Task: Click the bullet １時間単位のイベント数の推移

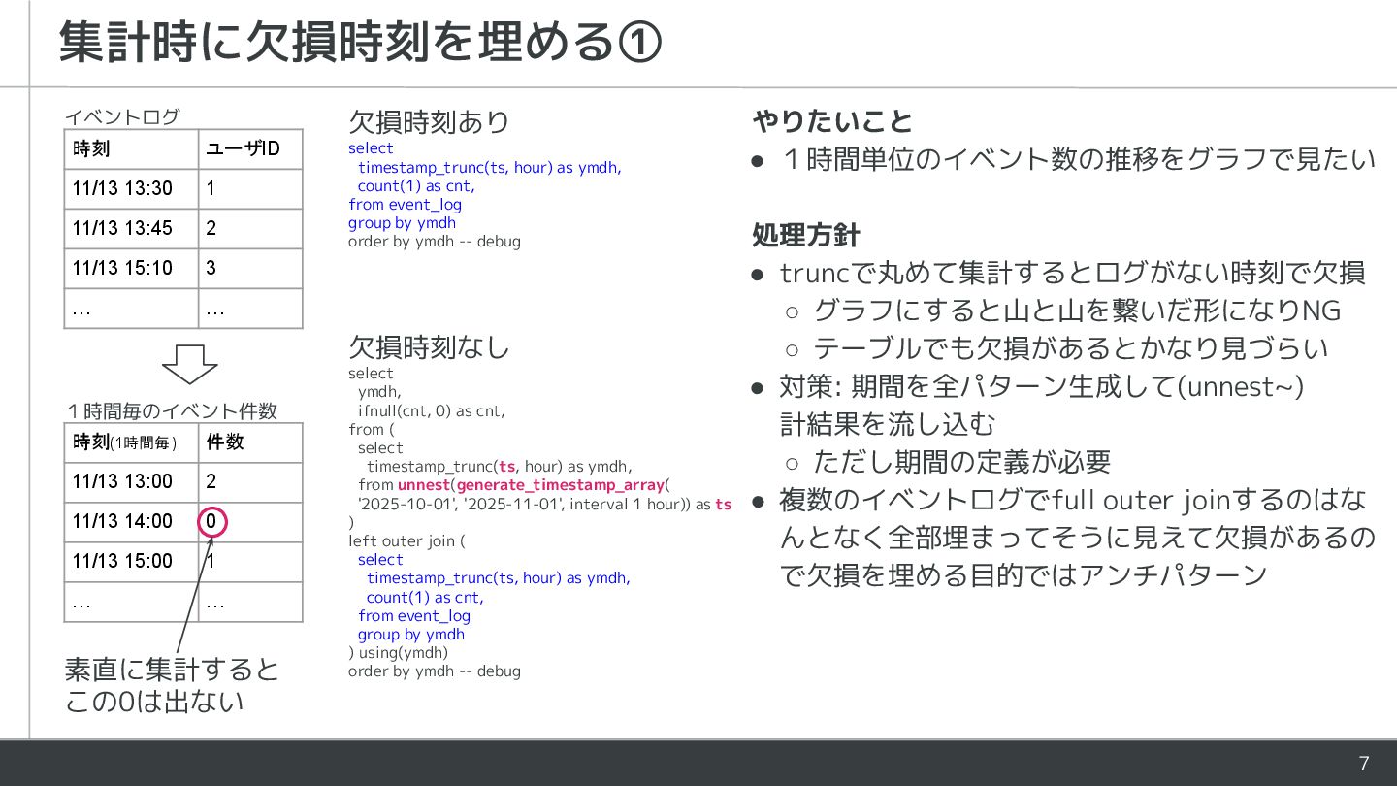Action: coord(1078,159)
